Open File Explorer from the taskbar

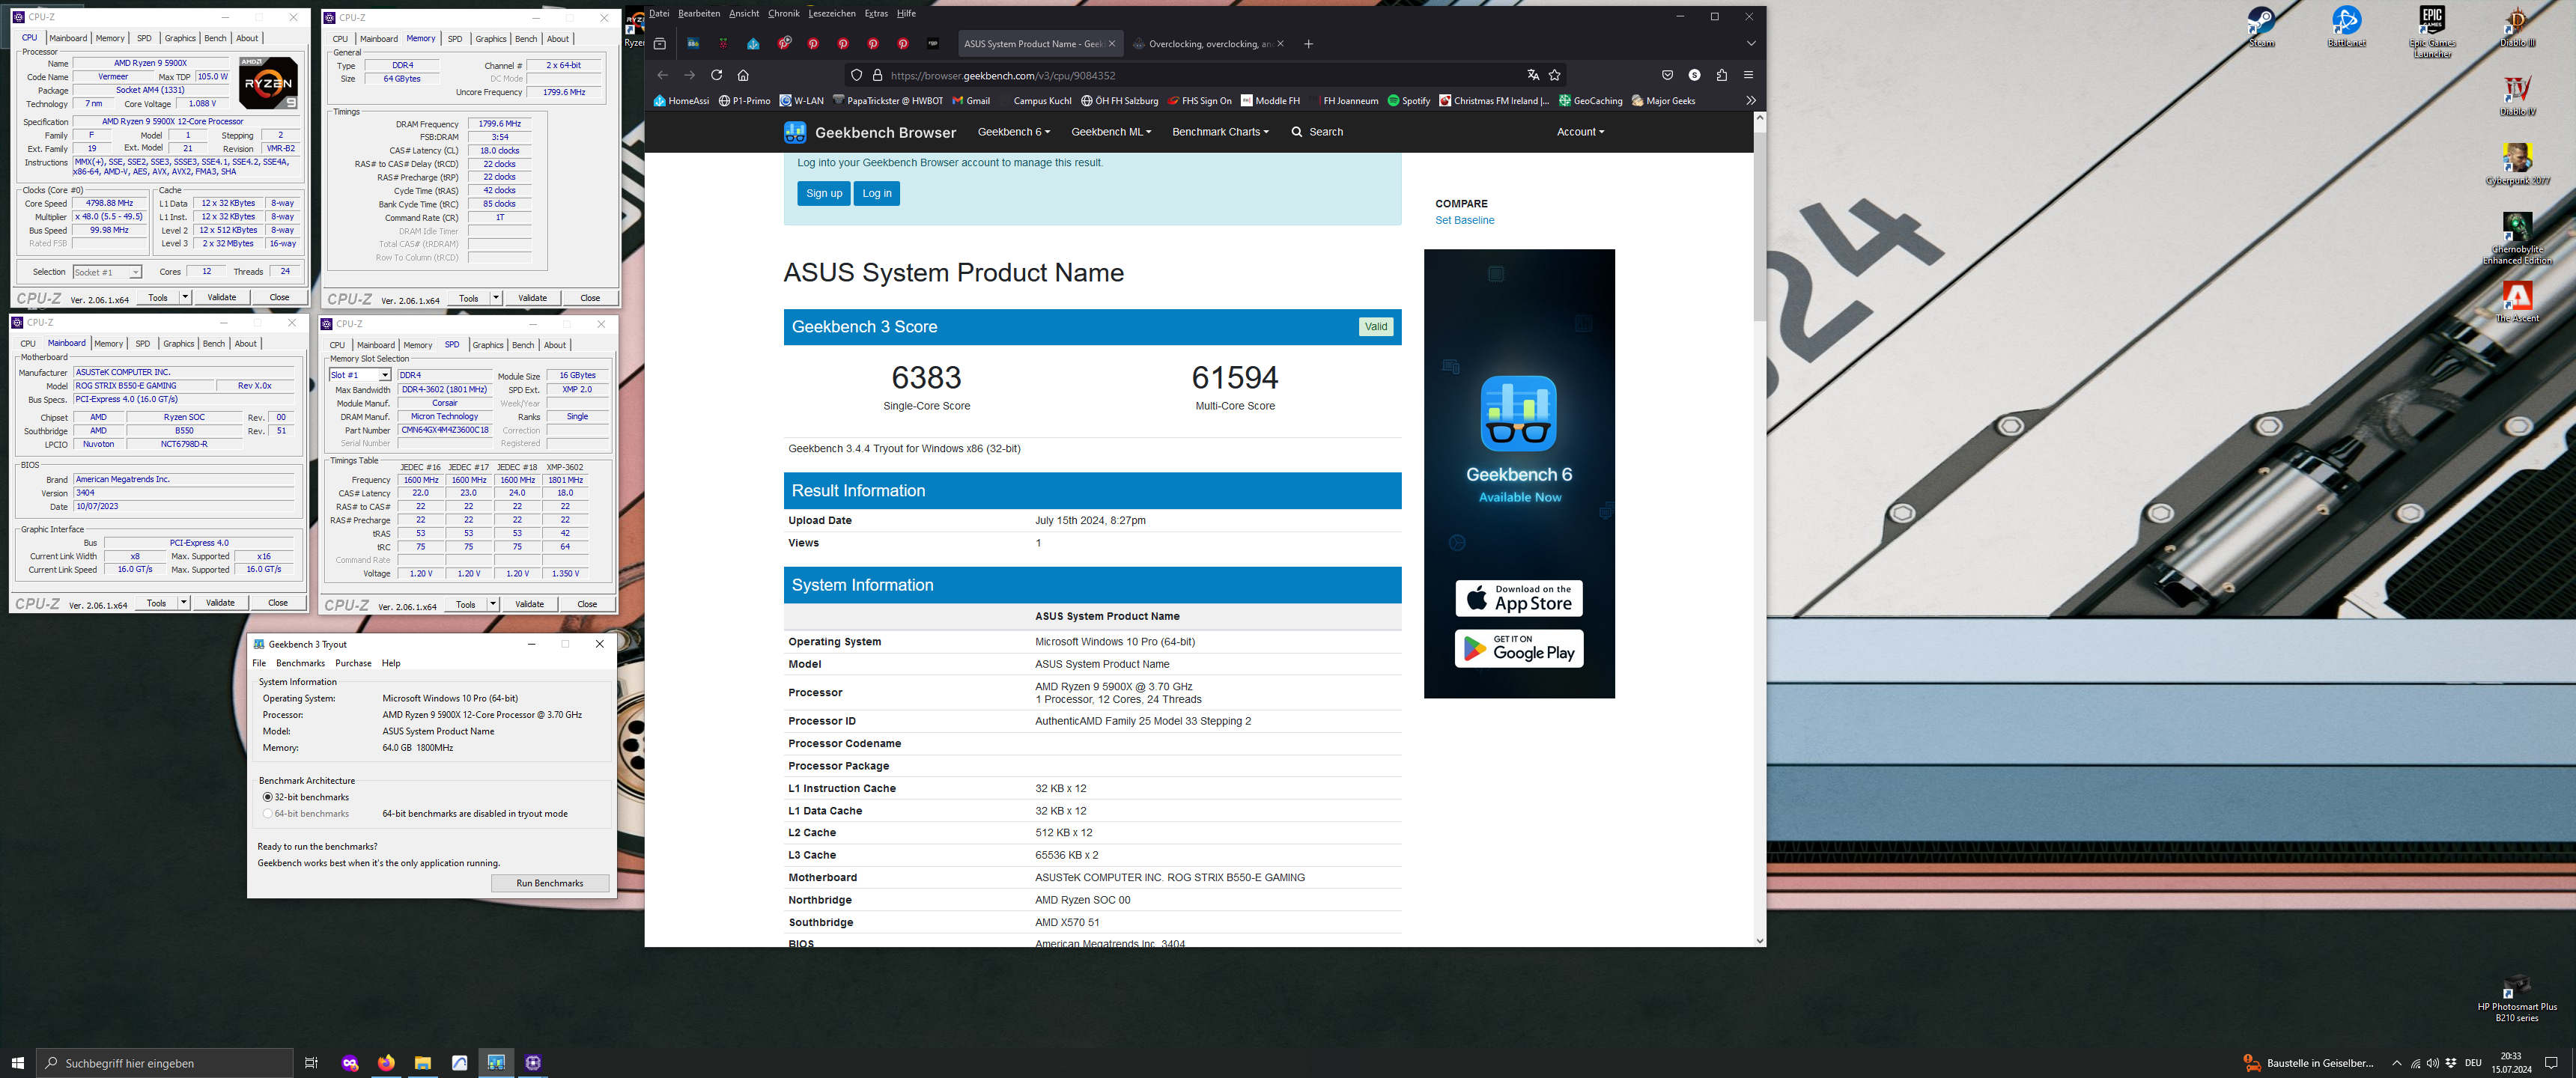click(x=423, y=1063)
